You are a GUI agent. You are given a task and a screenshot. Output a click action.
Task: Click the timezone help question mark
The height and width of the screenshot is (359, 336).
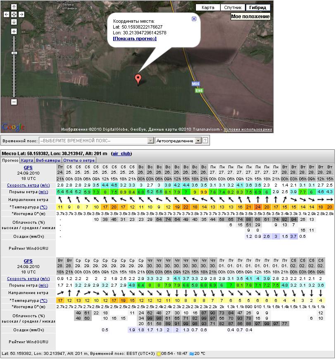(x=205, y=141)
